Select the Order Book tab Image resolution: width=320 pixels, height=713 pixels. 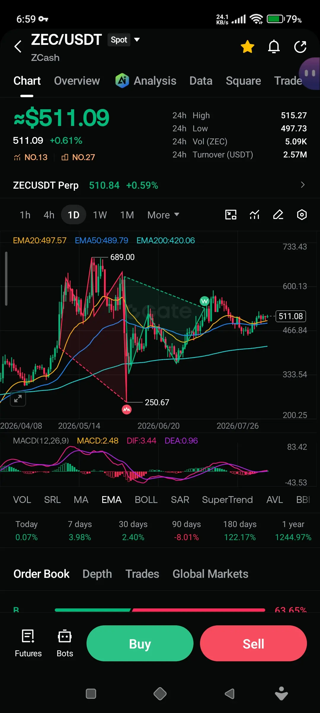coord(41,574)
